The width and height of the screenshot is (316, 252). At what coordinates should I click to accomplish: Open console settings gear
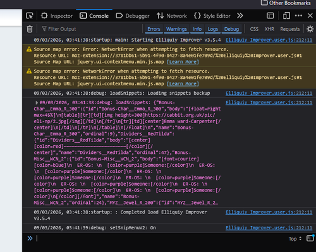coord(310,29)
